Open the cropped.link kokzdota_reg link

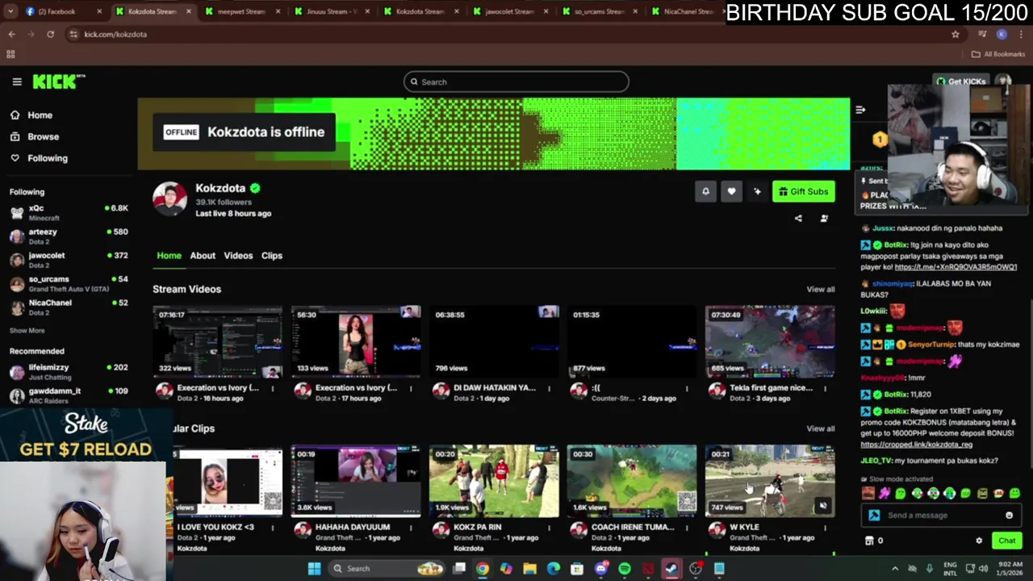(x=916, y=445)
